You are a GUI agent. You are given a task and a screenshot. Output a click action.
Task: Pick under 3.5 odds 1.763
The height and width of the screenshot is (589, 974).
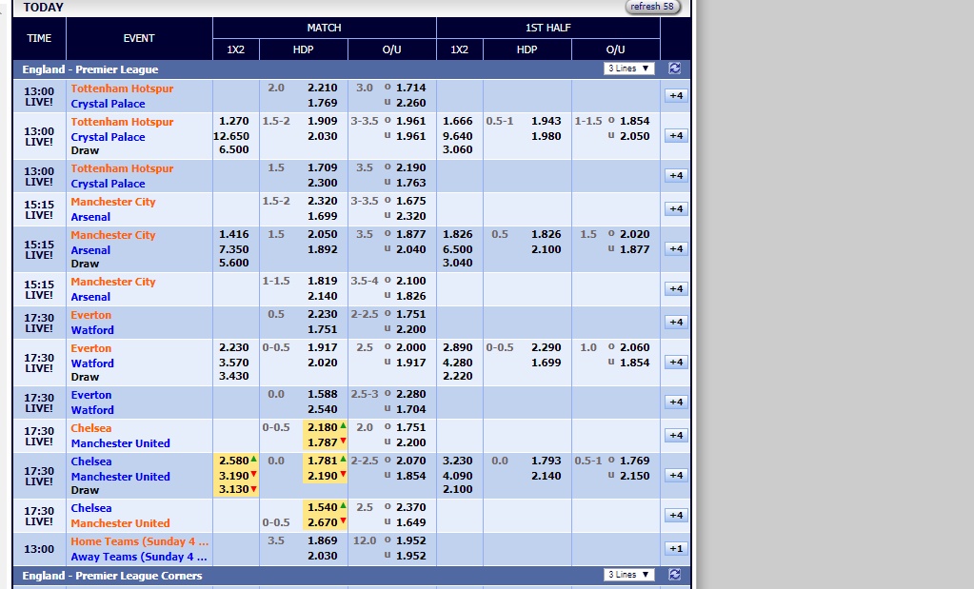pos(410,183)
